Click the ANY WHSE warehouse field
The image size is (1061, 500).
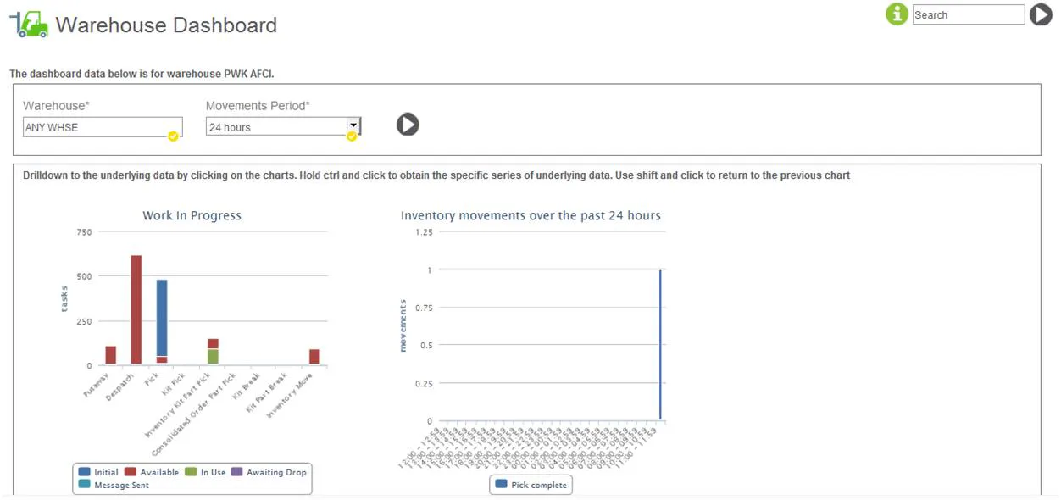pyautogui.click(x=103, y=127)
